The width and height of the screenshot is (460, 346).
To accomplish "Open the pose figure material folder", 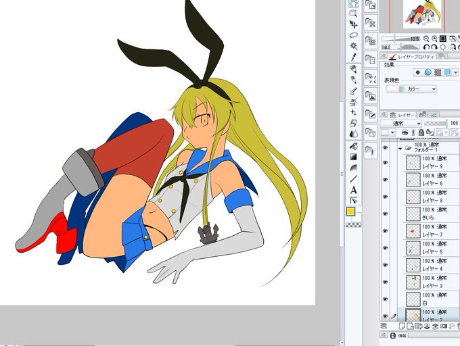I will [x=371, y=151].
